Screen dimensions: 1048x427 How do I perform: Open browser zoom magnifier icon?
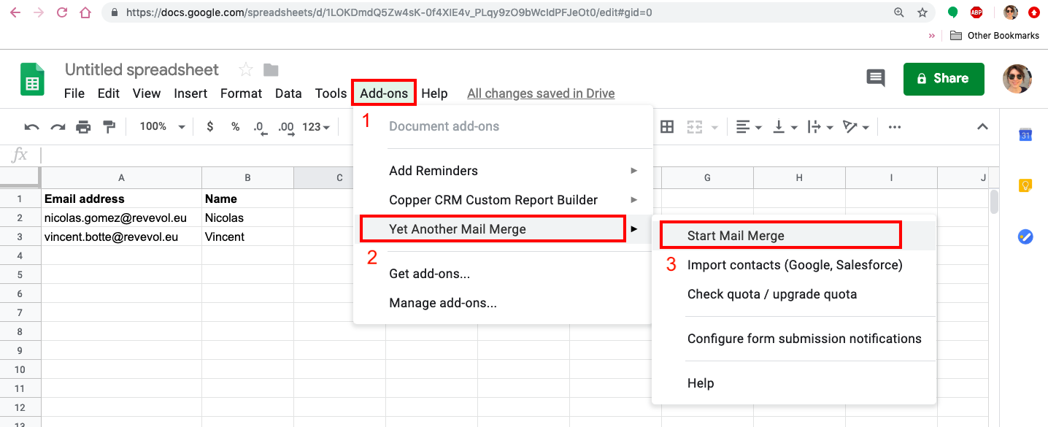point(898,12)
